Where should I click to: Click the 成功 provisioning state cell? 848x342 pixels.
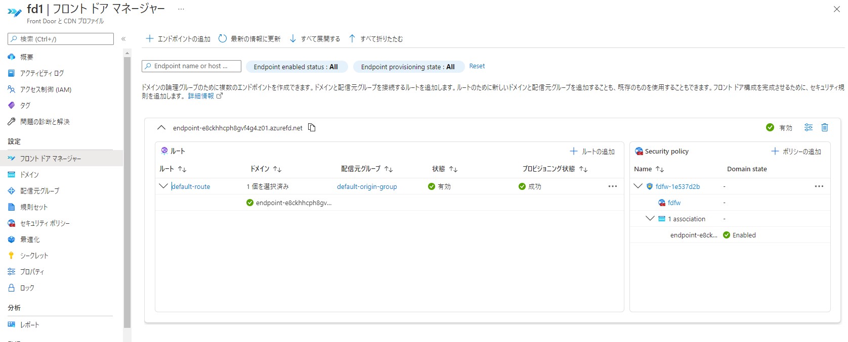click(x=530, y=186)
